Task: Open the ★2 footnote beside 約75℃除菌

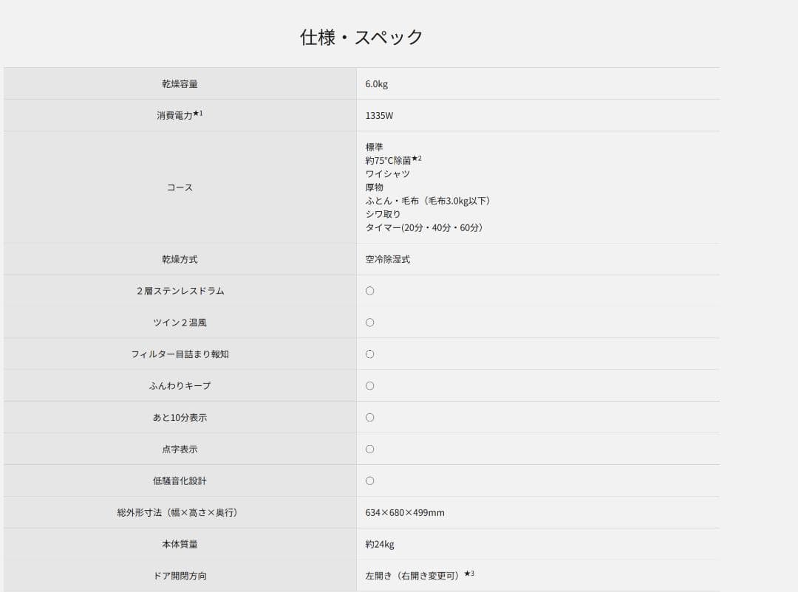Action: coord(417,159)
